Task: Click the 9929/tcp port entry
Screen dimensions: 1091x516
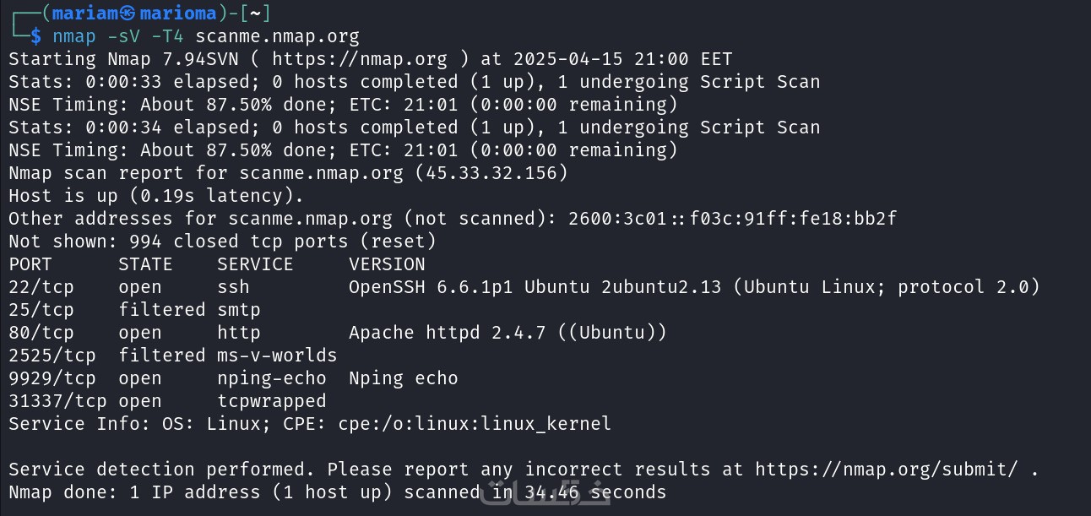Action: [52, 378]
